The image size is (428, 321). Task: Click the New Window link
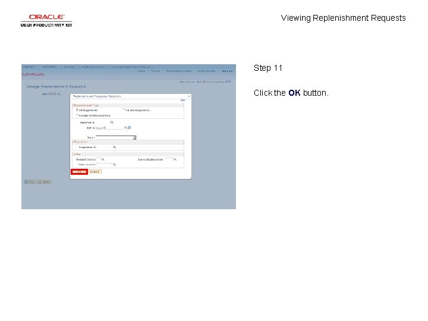pyautogui.click(x=187, y=81)
